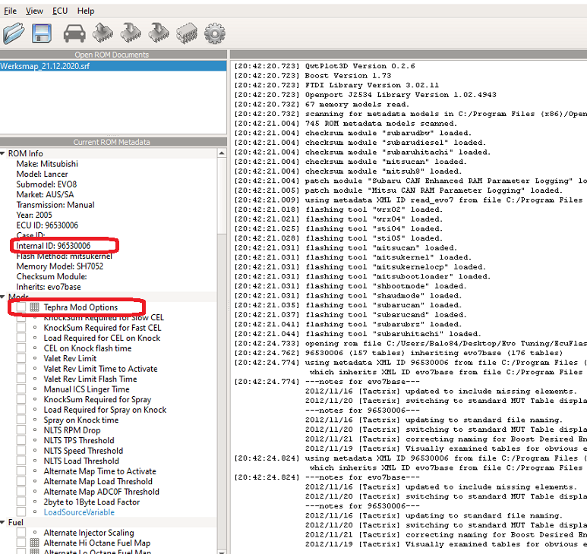Click the car icon in toolbar
The height and width of the screenshot is (554, 587).
coord(74,33)
